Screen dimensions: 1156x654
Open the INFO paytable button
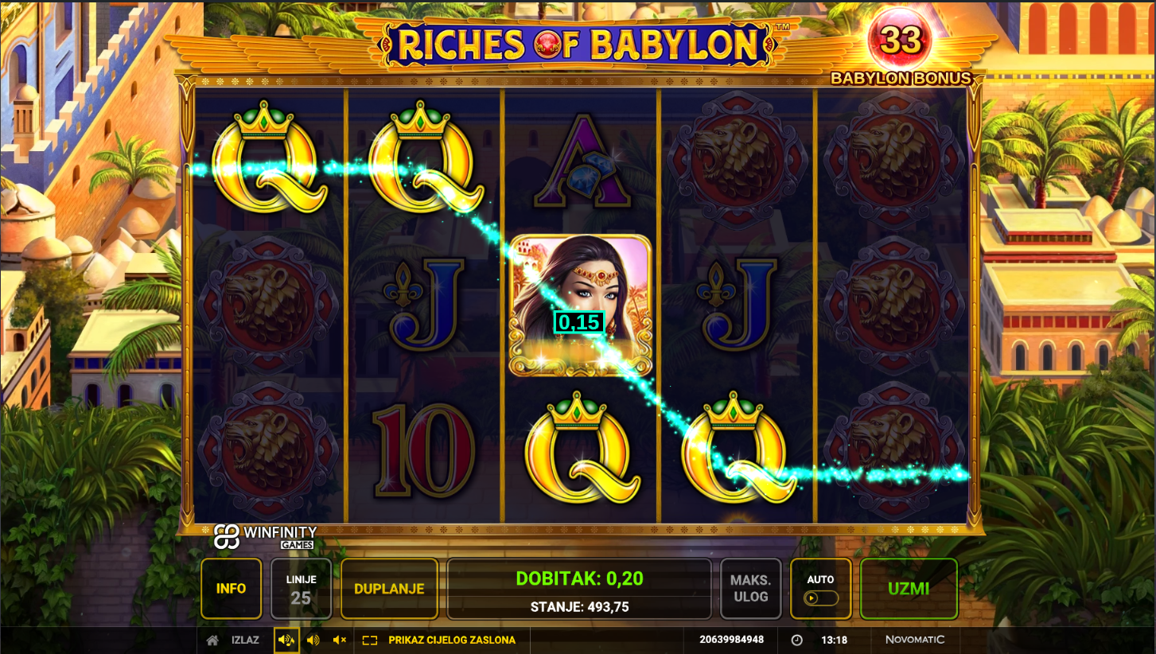pos(232,589)
